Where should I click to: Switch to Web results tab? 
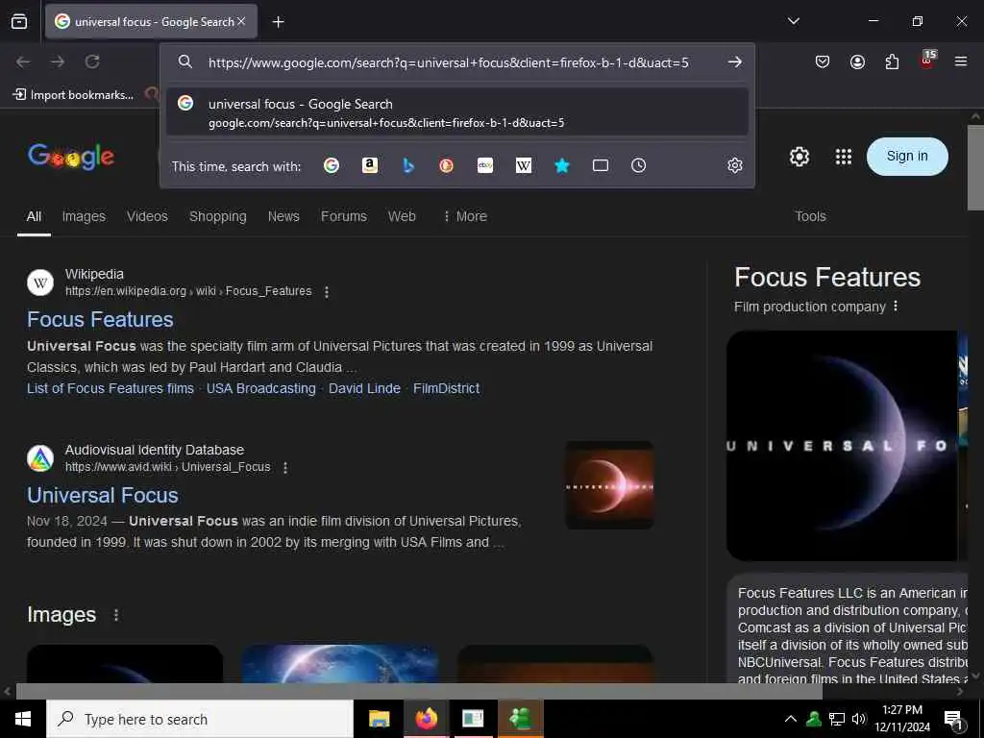(x=402, y=216)
